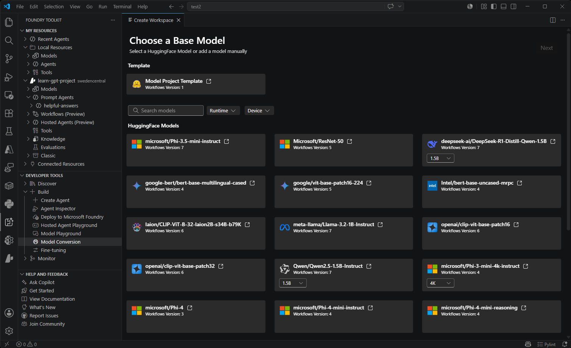
Task: Open DeepSeek 1.5B size dropdown
Action: [x=440, y=158]
